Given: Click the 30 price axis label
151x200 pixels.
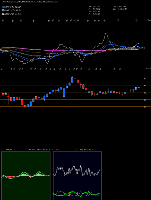Looking at the screenshot, I should [x=145, y=100].
